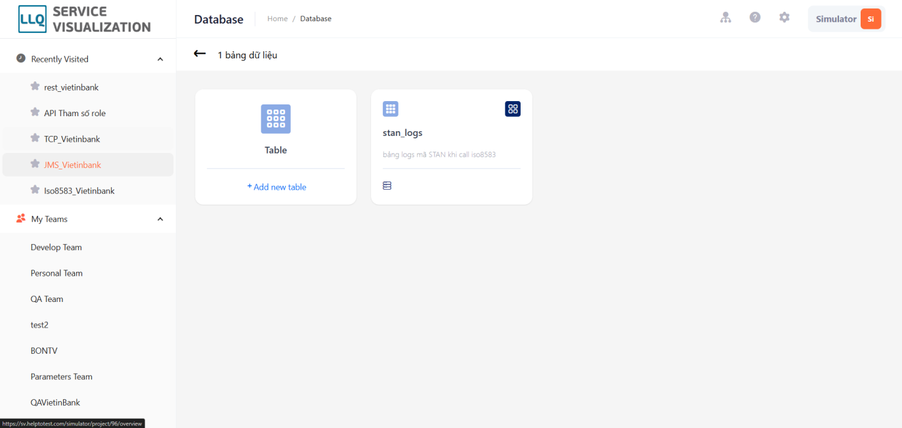Image resolution: width=902 pixels, height=428 pixels.
Task: Click the My Teams people icon
Action: coord(21,219)
